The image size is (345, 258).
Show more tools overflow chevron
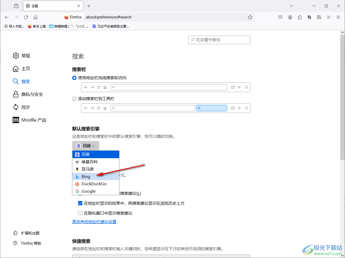tap(329, 17)
